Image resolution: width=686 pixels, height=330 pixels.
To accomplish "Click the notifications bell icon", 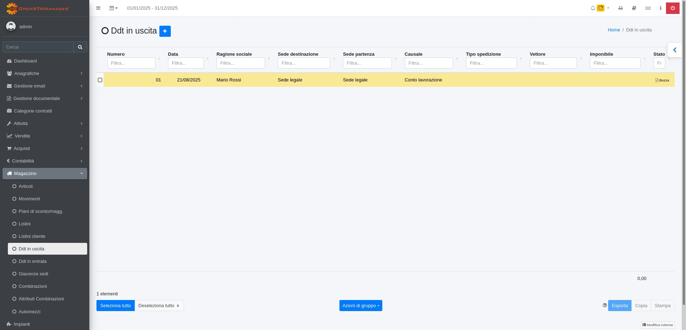I will pos(593,8).
